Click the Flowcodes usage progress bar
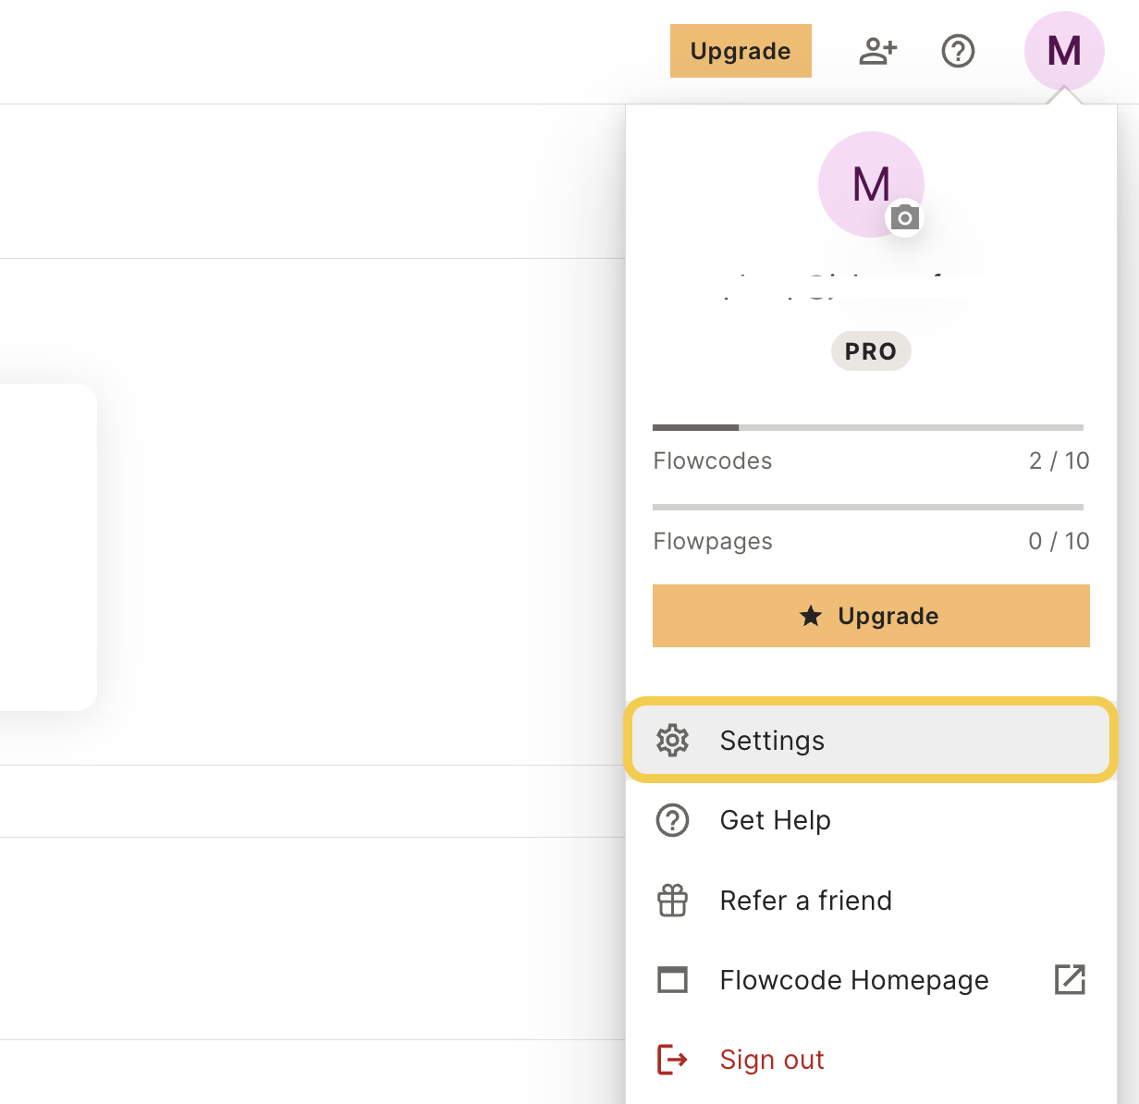Viewport: 1139px width, 1104px height. click(x=868, y=427)
